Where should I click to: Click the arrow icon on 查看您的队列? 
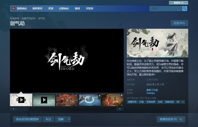coord(181,119)
